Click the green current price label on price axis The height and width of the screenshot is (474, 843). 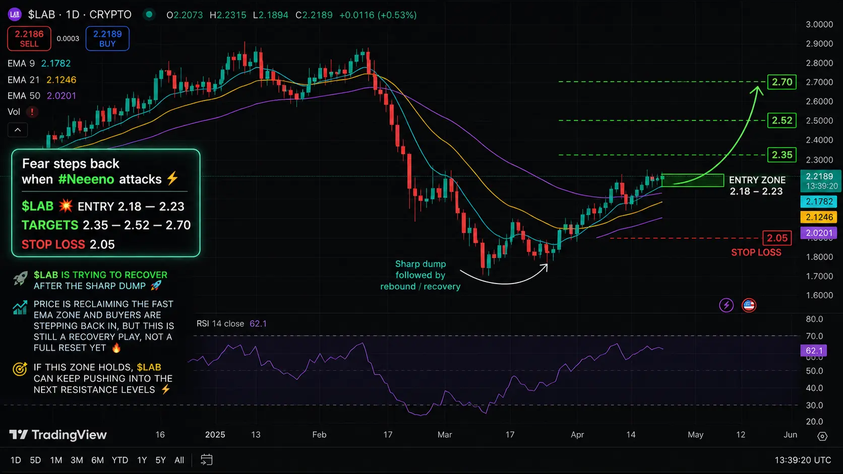pyautogui.click(x=820, y=181)
